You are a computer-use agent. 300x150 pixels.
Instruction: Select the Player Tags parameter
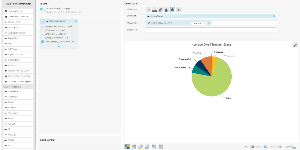18,38
